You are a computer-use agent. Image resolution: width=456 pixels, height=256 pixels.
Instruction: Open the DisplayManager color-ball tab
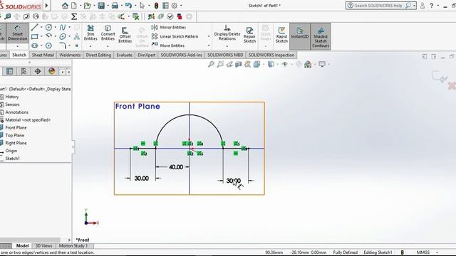pos(52,71)
